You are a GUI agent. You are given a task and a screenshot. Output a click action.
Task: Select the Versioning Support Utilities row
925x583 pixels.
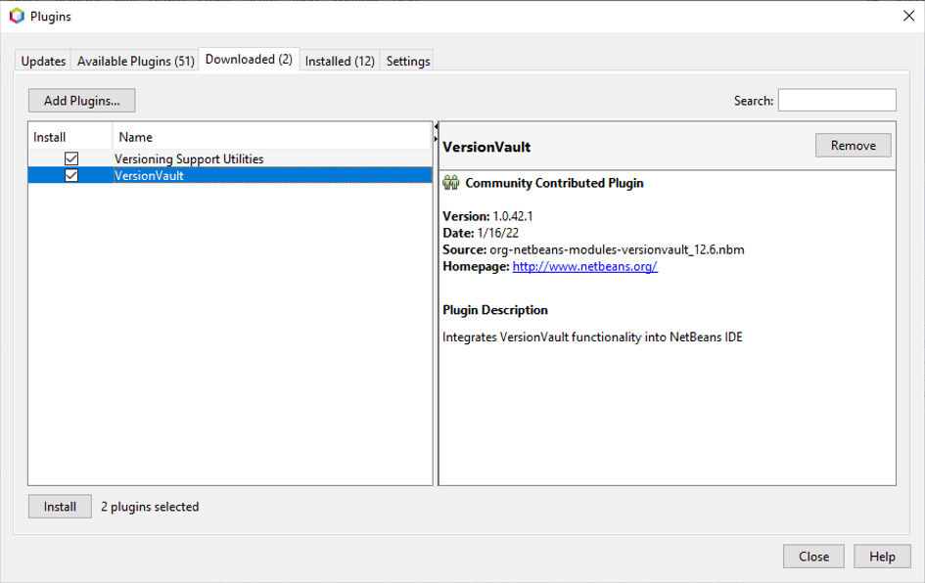[230, 158]
